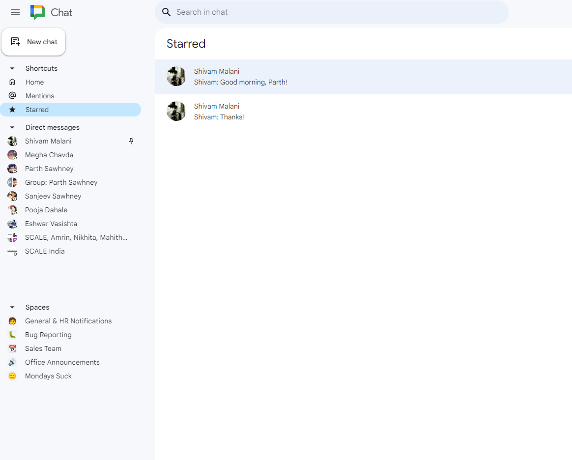572x460 pixels.
Task: Open Shivam Malani's avatar thumbnail
Action: click(176, 77)
